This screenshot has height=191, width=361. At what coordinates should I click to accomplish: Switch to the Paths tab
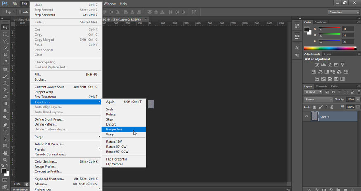pyautogui.click(x=334, y=86)
